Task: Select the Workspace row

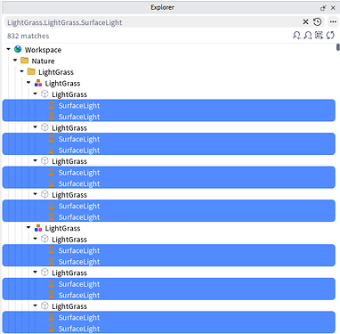Action: click(x=169, y=50)
